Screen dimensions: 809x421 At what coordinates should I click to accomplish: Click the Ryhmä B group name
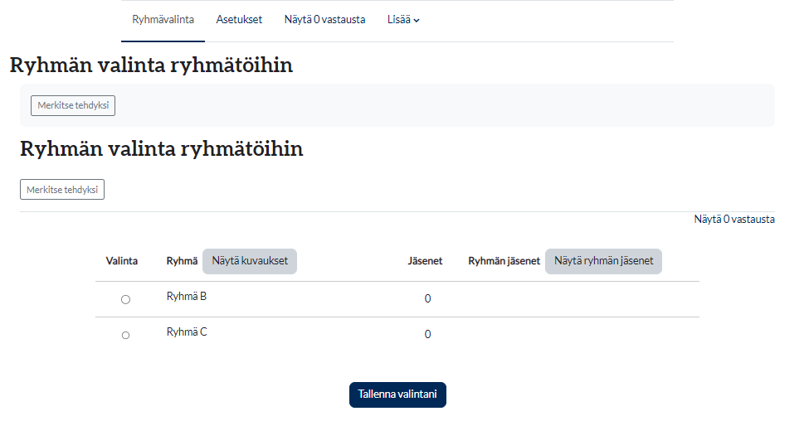coord(187,297)
